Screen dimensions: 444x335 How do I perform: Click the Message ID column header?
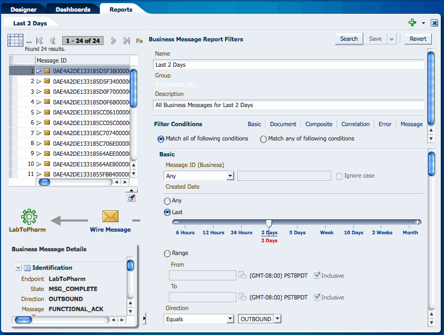(x=83, y=60)
